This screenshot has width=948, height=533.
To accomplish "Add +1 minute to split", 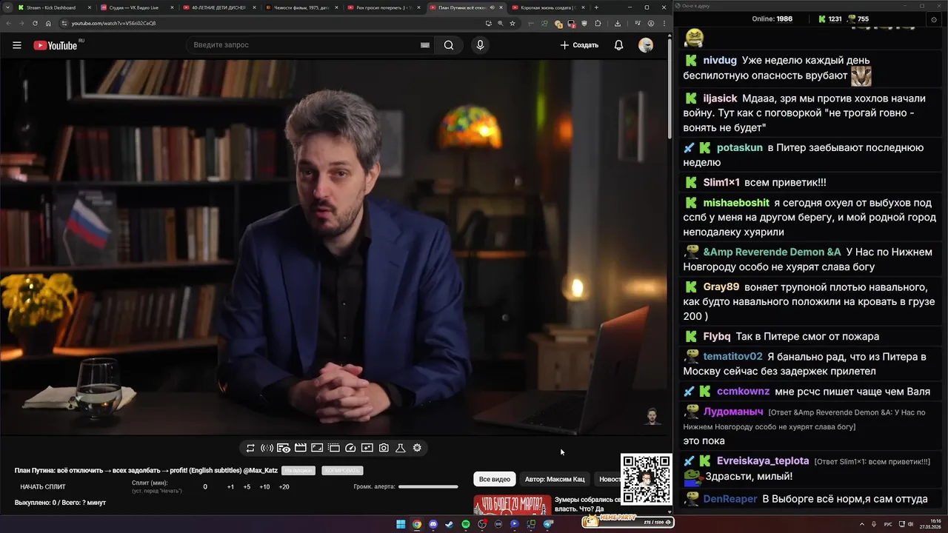I will (230, 487).
